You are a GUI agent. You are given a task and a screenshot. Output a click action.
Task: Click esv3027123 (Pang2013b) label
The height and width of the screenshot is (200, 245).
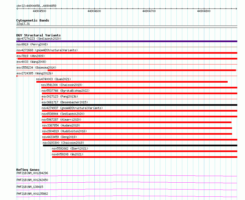[60, 96]
